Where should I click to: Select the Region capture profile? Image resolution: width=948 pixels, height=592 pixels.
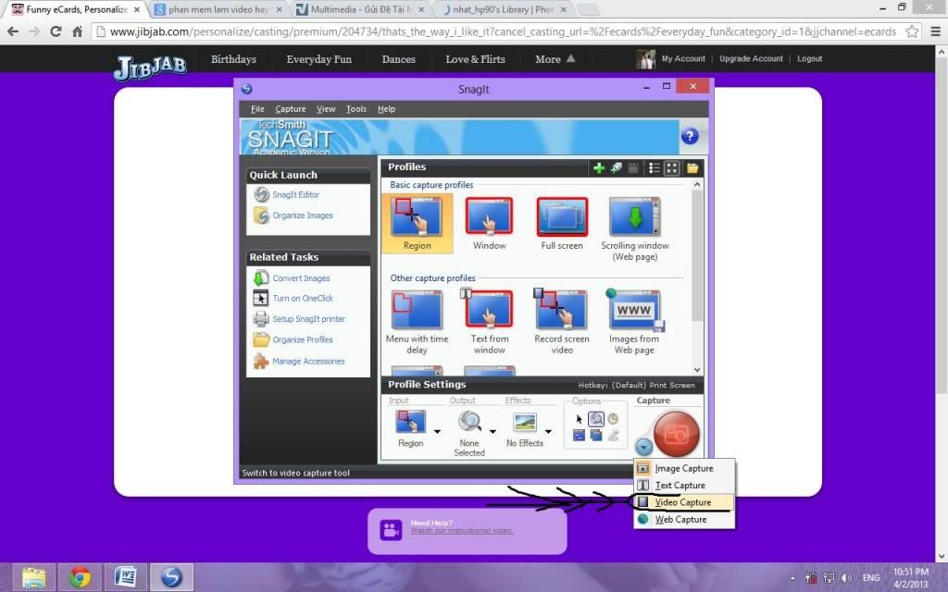tap(417, 223)
